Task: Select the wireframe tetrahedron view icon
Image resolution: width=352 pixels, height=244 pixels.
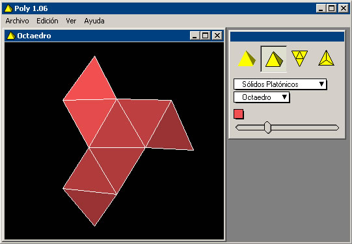Action: tap(326, 58)
